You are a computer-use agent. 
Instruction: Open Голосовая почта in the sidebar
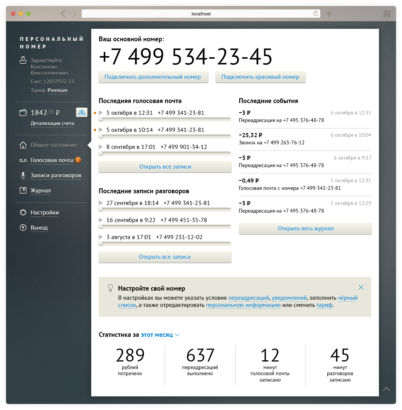point(52,160)
